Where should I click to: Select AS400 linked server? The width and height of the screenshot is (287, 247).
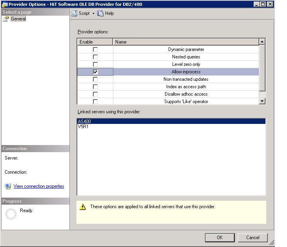tap(171, 121)
